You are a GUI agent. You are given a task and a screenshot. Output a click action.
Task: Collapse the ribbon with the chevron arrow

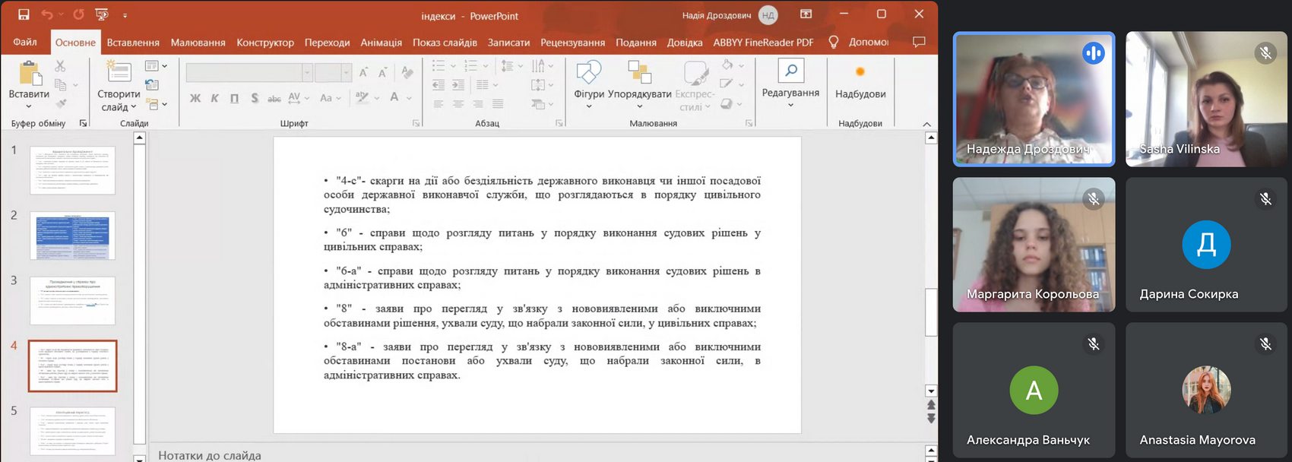(x=926, y=124)
